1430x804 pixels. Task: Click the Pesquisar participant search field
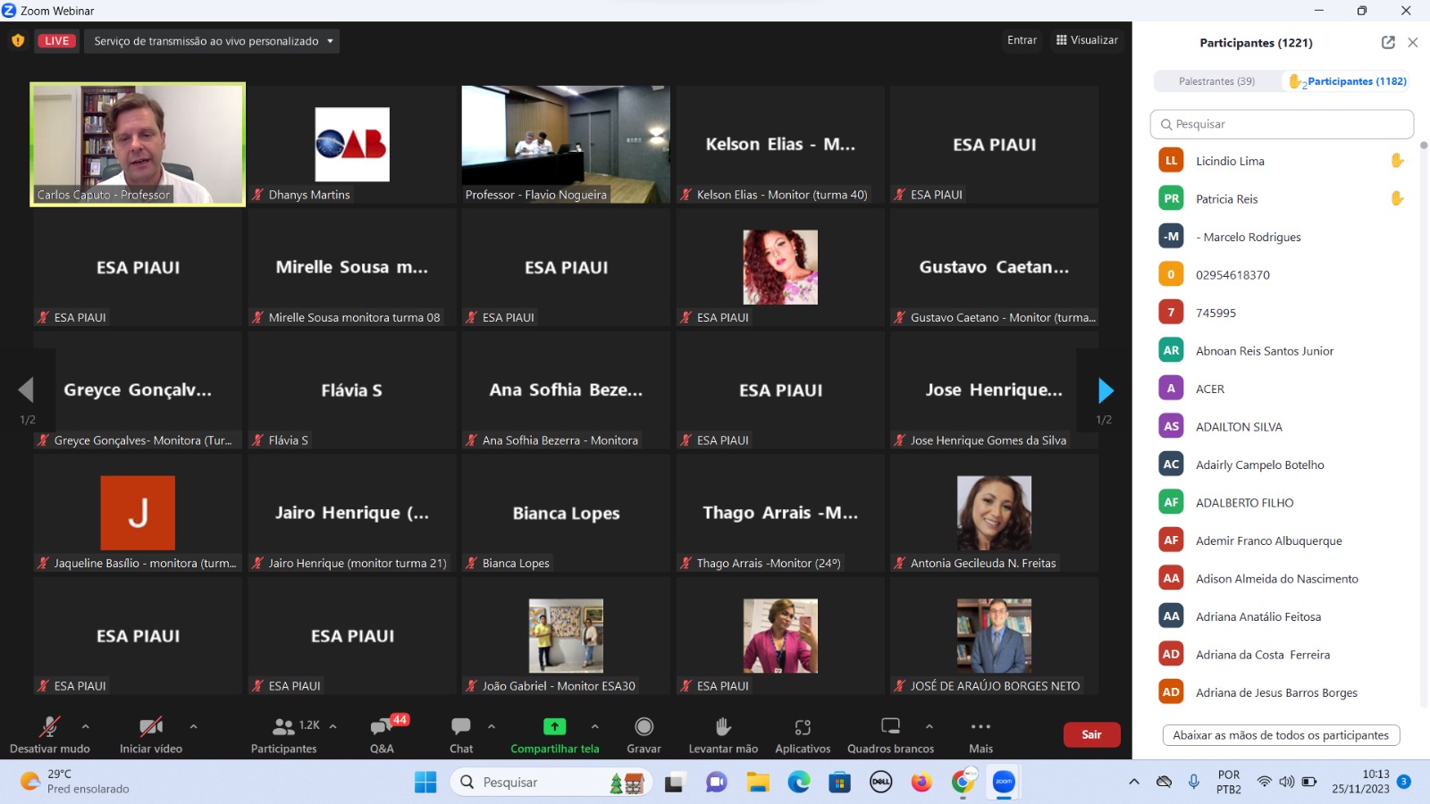tap(1282, 124)
